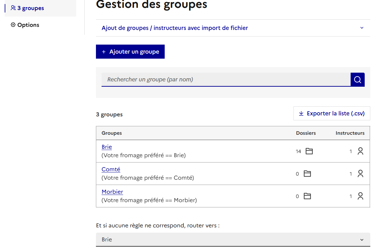
Task: Click the folder icon in Comté row
Action: click(307, 174)
